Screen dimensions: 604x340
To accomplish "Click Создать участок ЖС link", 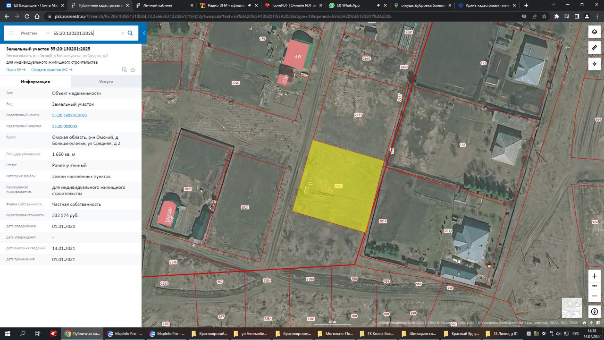I will (51, 70).
